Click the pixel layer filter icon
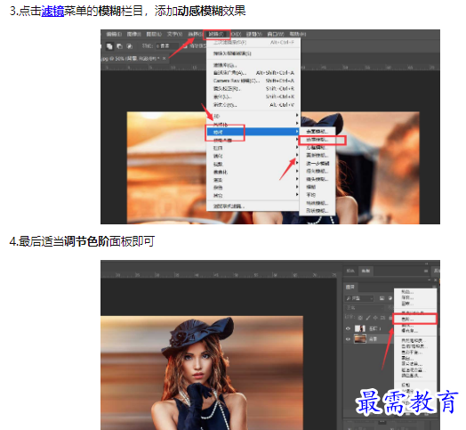The height and width of the screenshot is (430, 466). coord(382,298)
